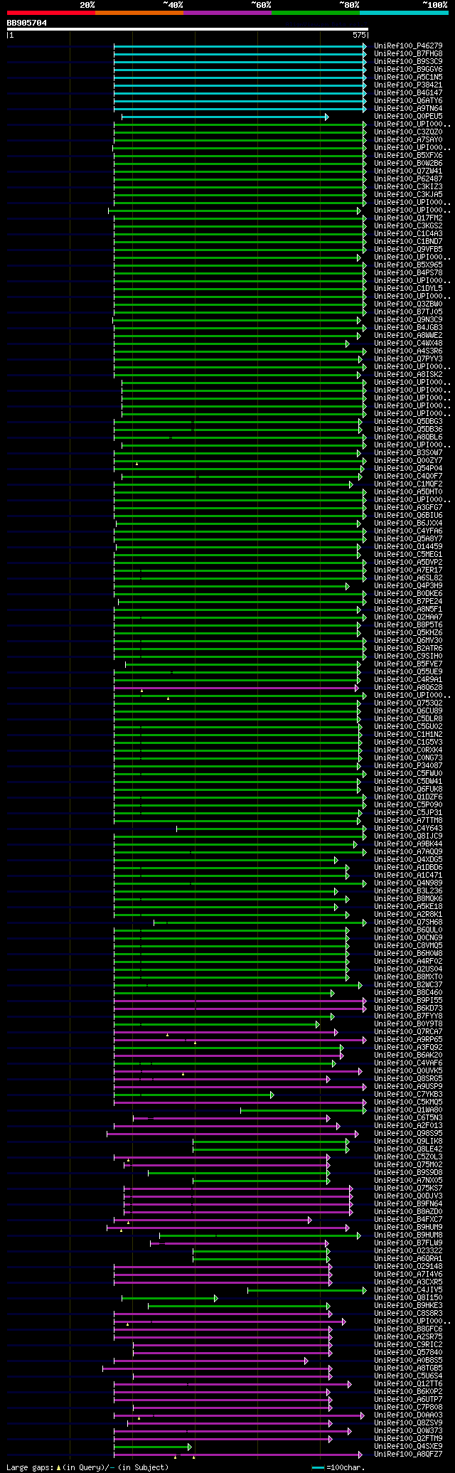Screen dimensions: 455x1473
Task: Select label UniRef100_C7YKB3
Action: pos(408,1095)
